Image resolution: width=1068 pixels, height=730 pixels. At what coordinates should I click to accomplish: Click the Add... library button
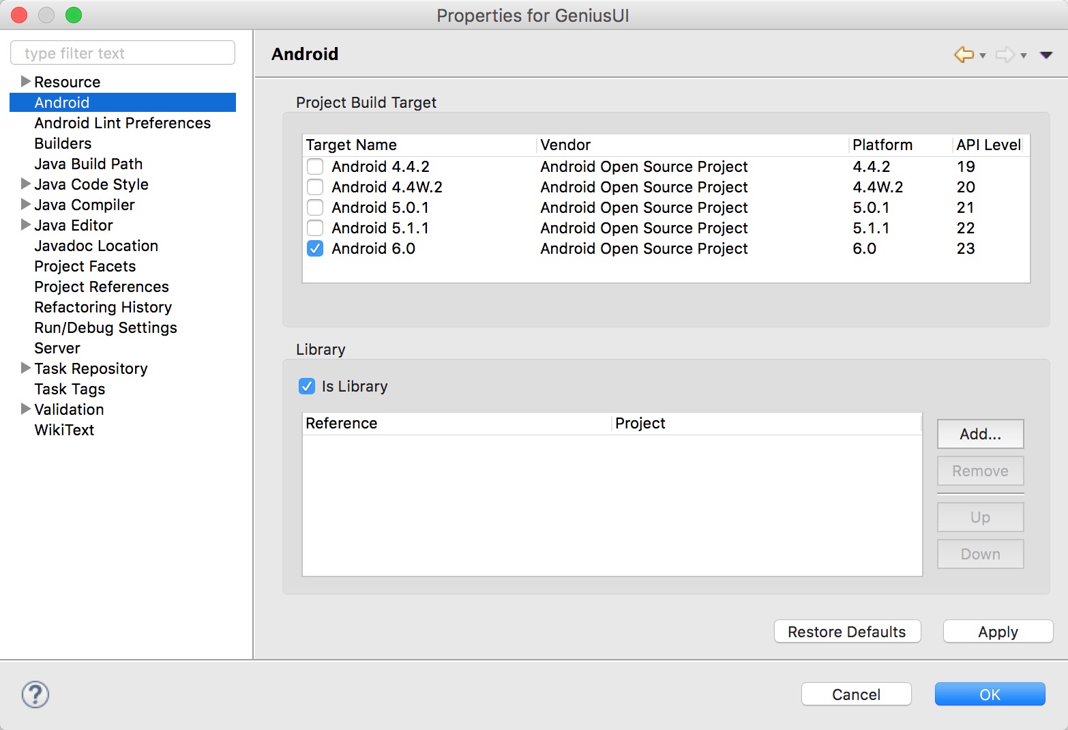980,434
